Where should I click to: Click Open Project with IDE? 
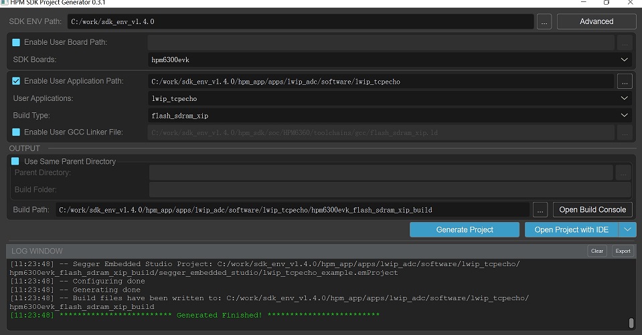click(572, 230)
